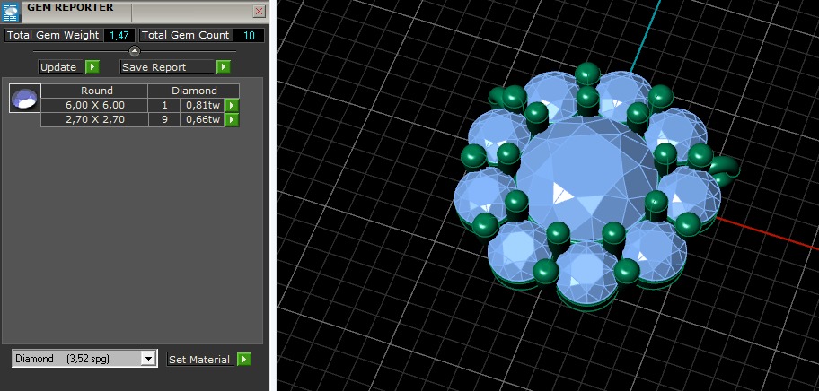Click the Diamond column header
819x391 pixels.
194,91
